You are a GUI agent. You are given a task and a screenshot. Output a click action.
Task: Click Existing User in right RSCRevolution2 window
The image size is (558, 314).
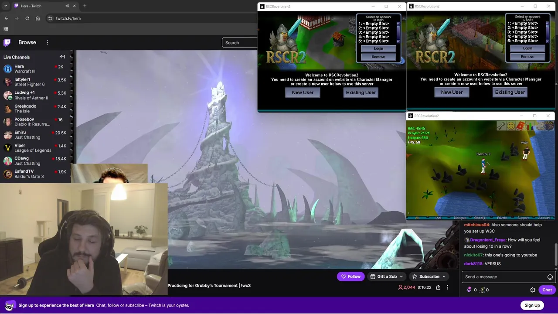pos(510,92)
